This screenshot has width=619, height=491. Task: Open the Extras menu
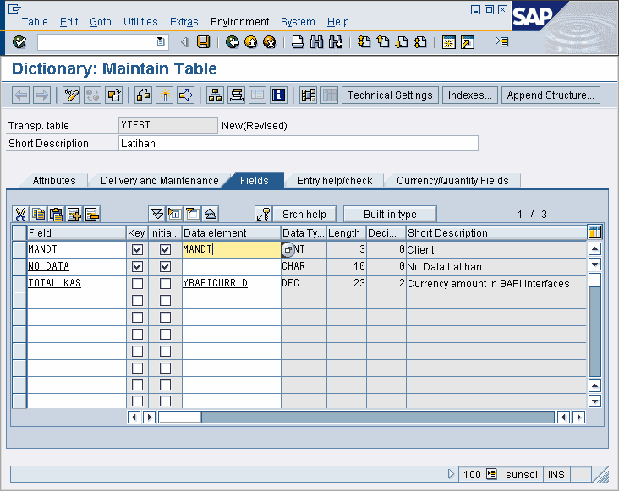coord(184,22)
